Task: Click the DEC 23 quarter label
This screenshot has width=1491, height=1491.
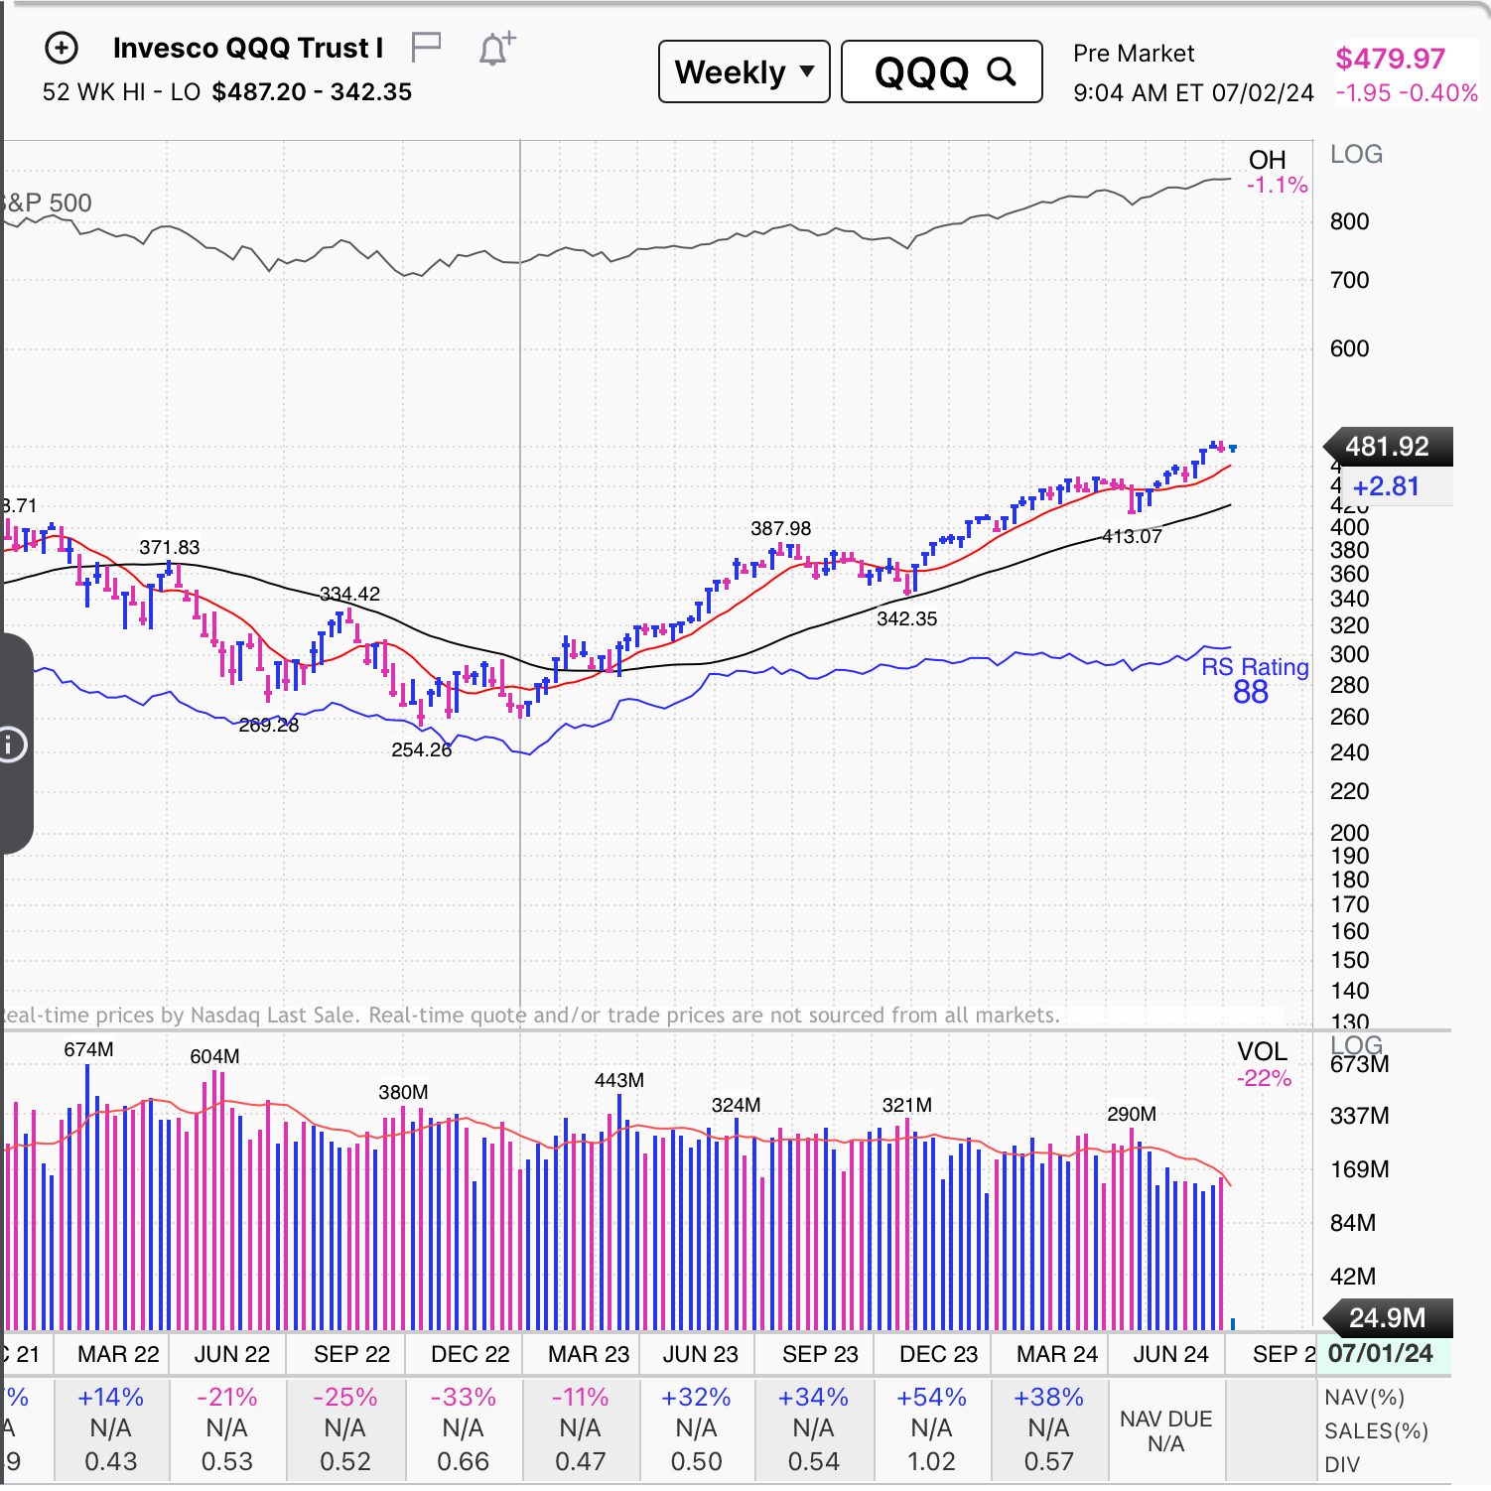Action: [x=938, y=1354]
